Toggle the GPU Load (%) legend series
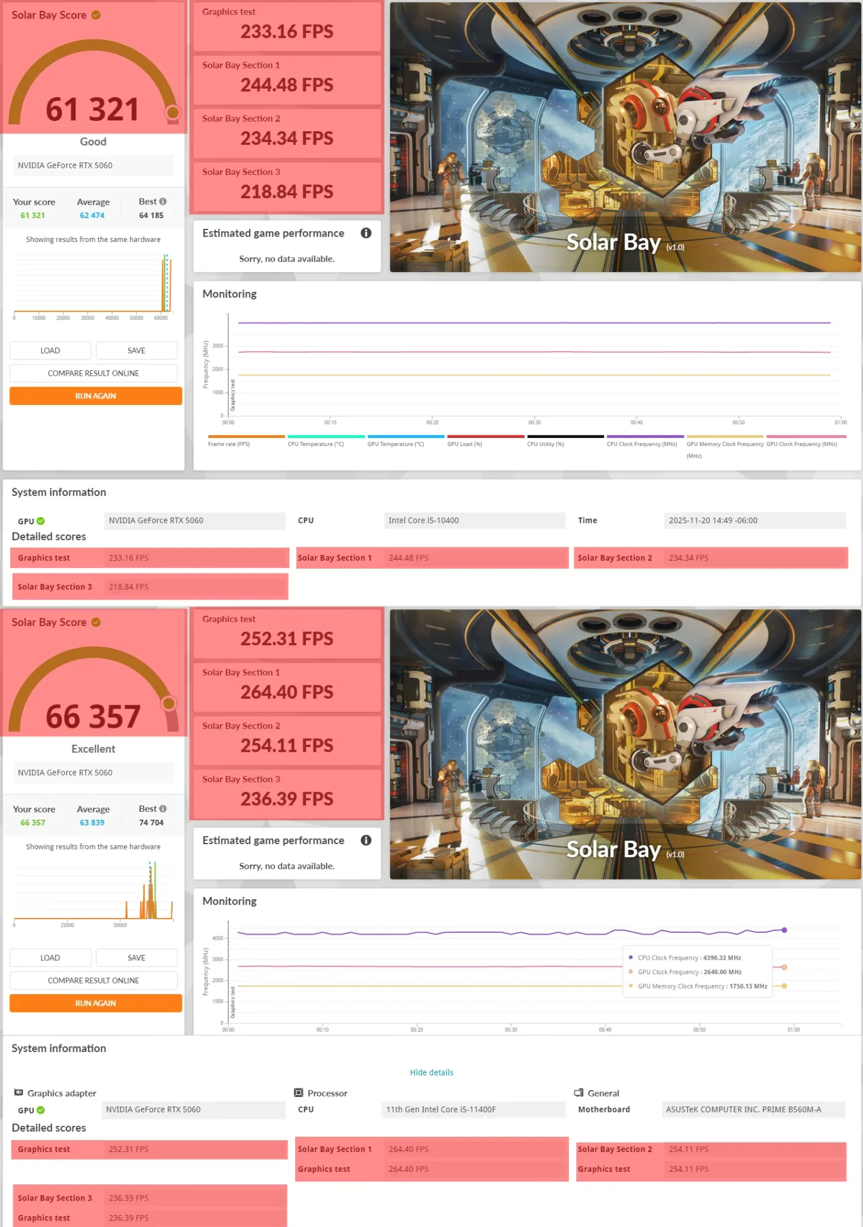 pos(486,441)
